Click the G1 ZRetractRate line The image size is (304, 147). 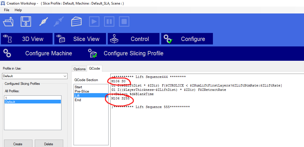169,90
